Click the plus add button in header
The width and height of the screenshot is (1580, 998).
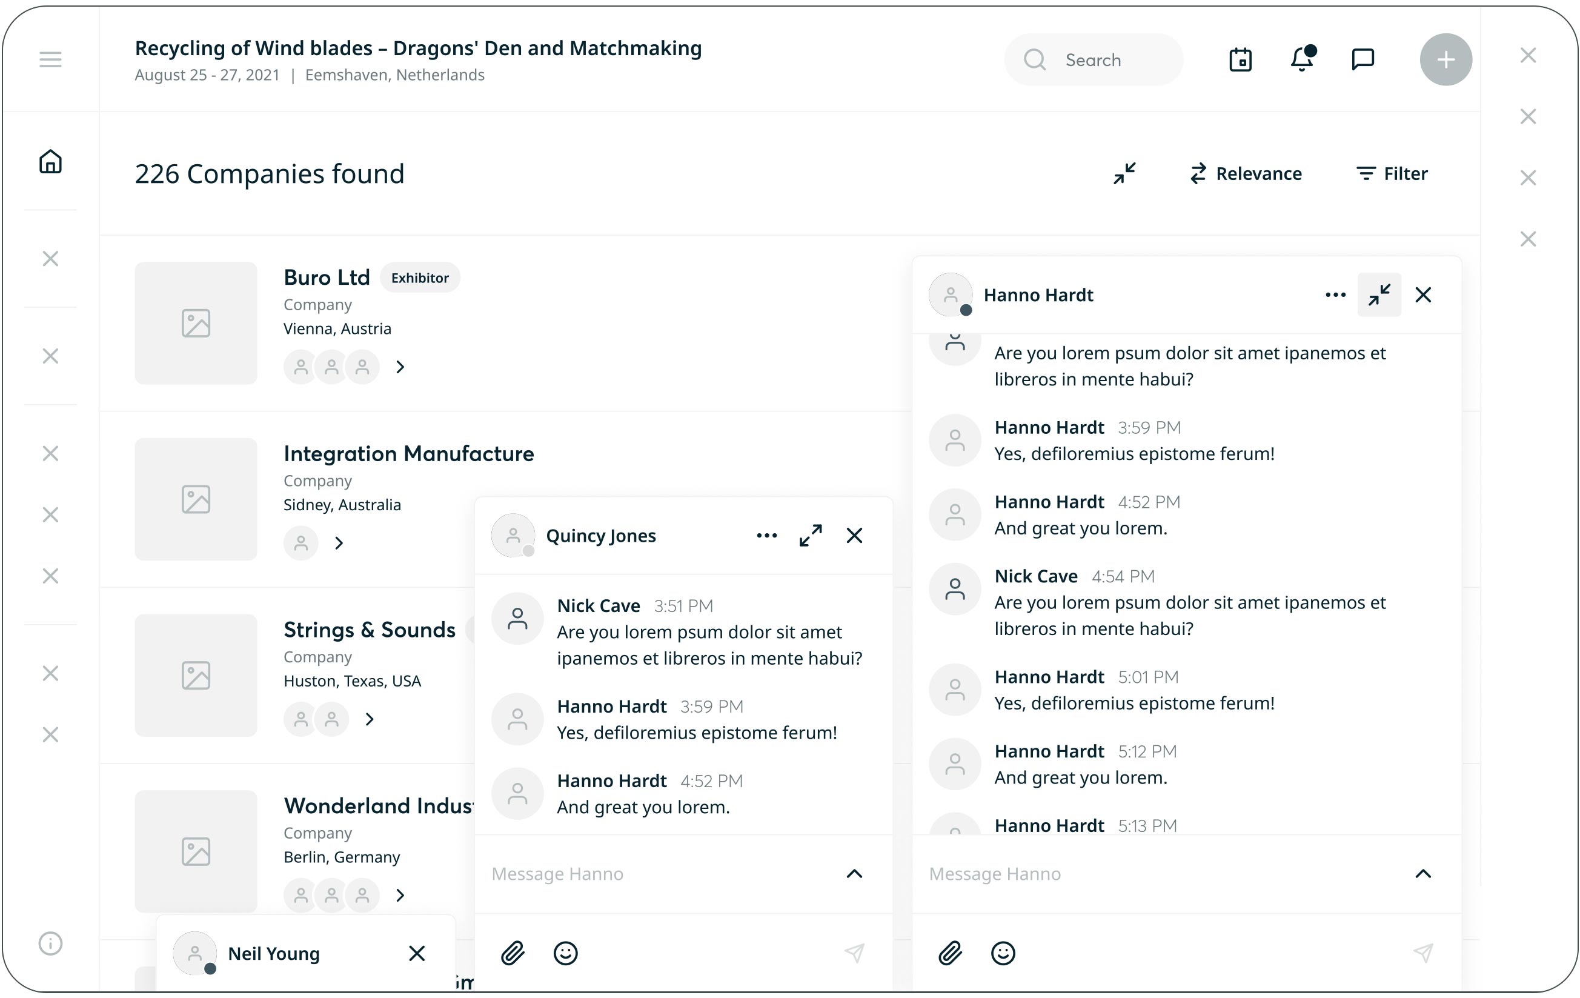pos(1446,60)
